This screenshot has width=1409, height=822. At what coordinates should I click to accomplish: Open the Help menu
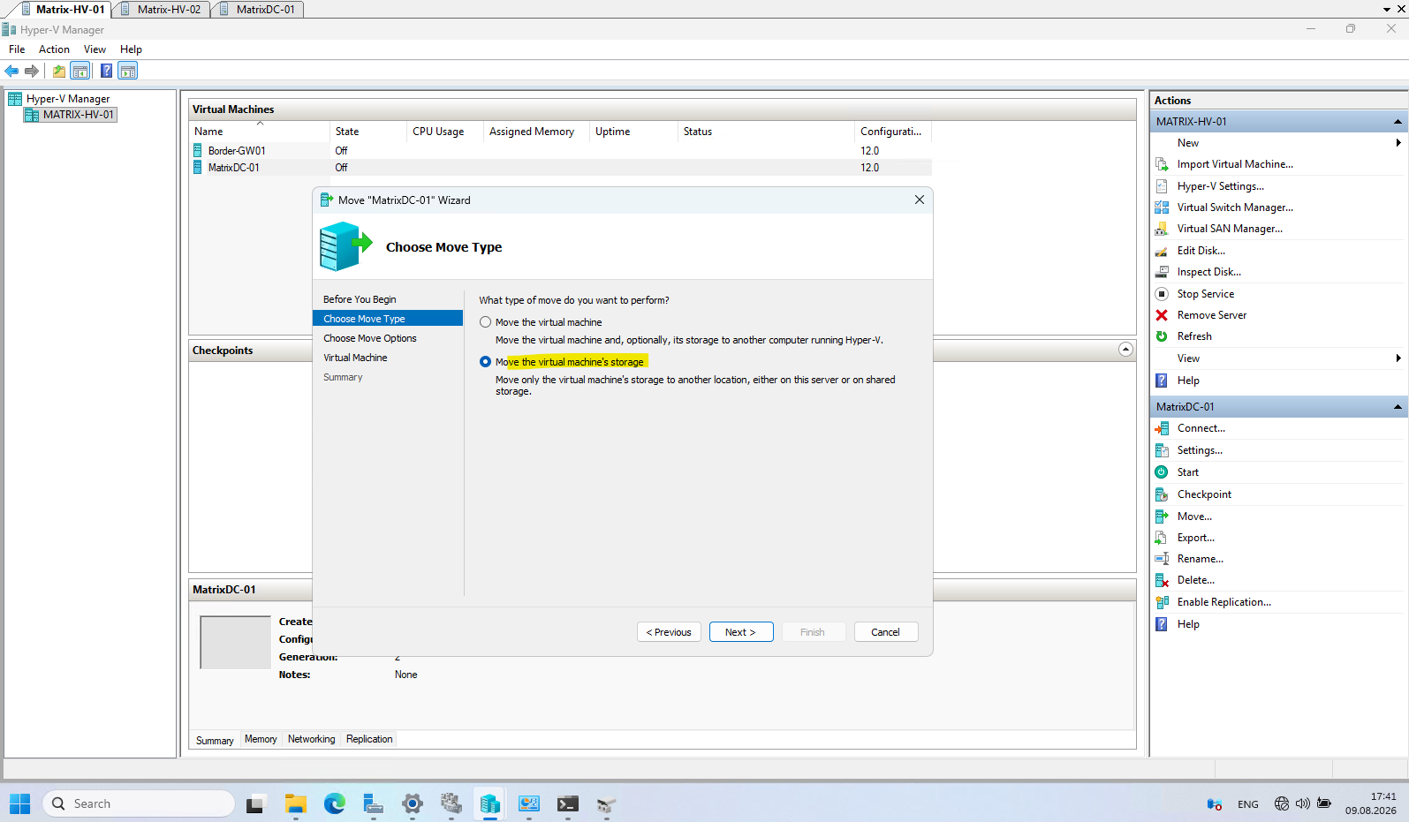pos(131,49)
